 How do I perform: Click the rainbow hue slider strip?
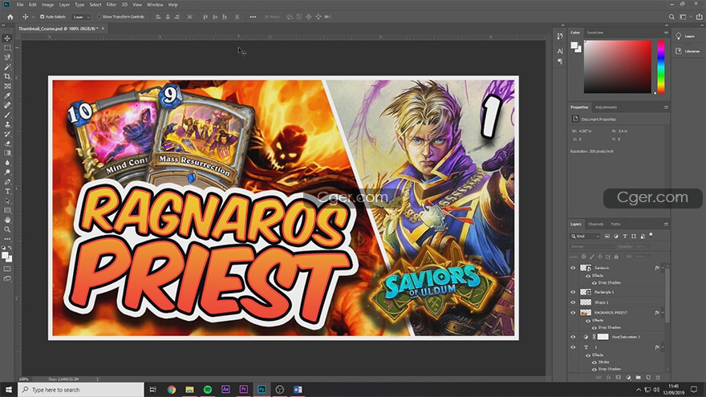tap(660, 67)
